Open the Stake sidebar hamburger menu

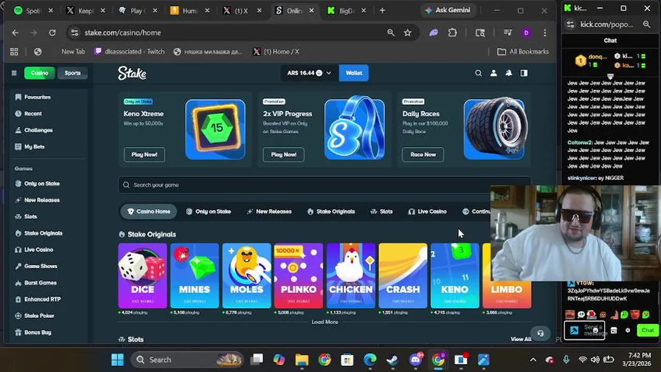pos(14,73)
